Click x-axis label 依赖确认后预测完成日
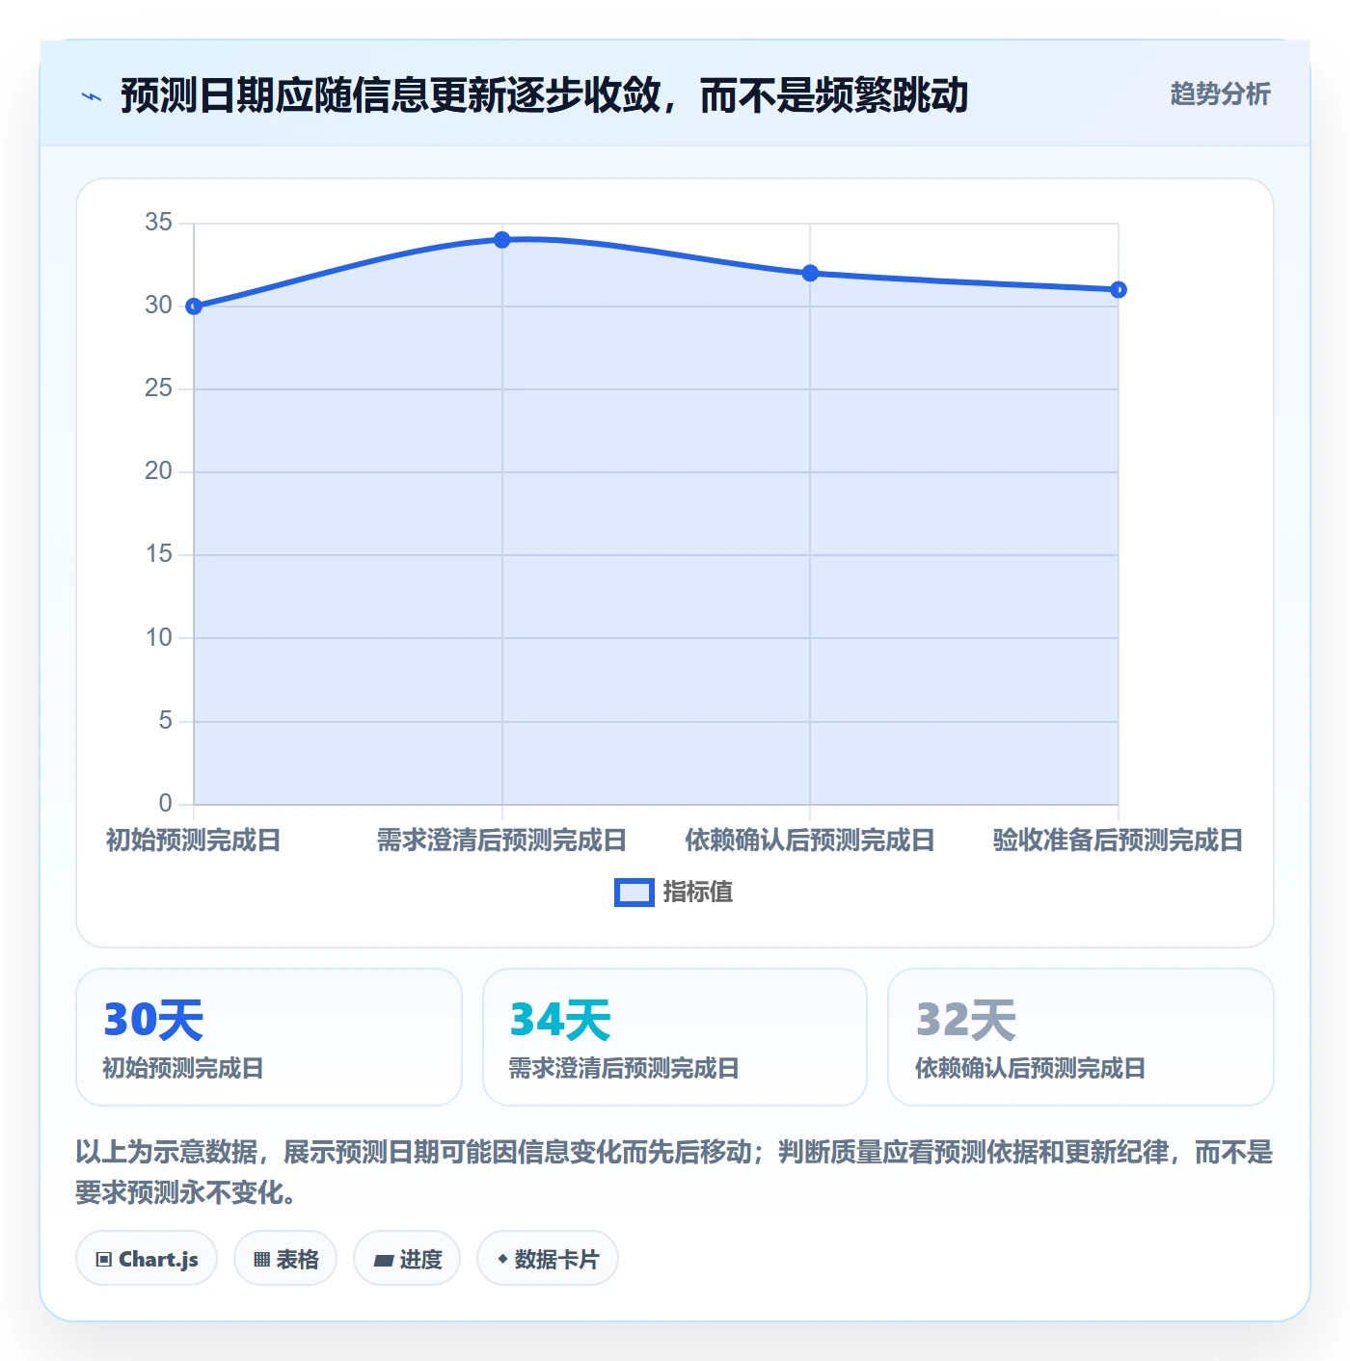 coord(810,841)
